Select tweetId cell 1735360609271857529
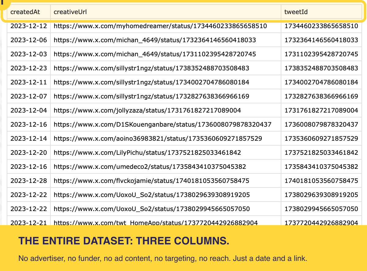This screenshot has height=271, width=367. pyautogui.click(x=321, y=139)
